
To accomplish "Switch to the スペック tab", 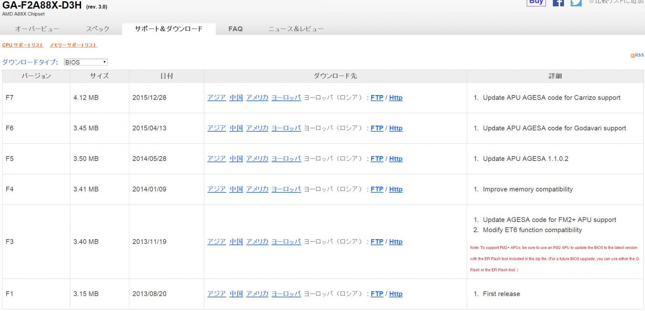I will tap(98, 29).
